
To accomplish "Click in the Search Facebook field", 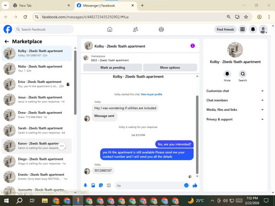I will (x=44, y=29).
